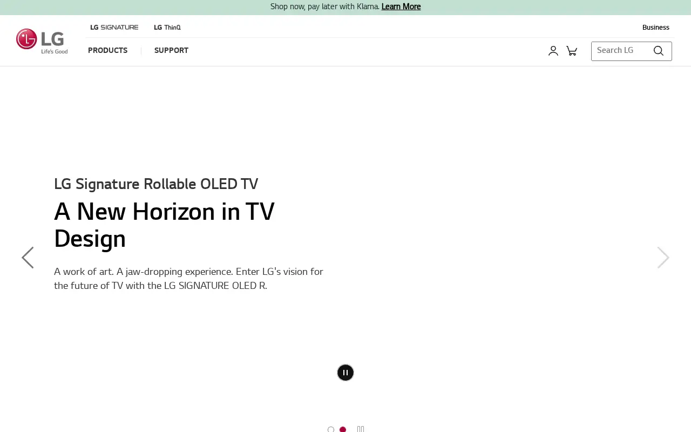The height and width of the screenshot is (432, 691).
Task: Switch to the Business site
Action: [656, 28]
